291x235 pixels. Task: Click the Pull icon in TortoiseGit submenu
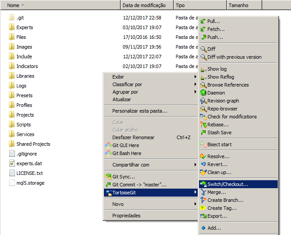click(x=203, y=21)
